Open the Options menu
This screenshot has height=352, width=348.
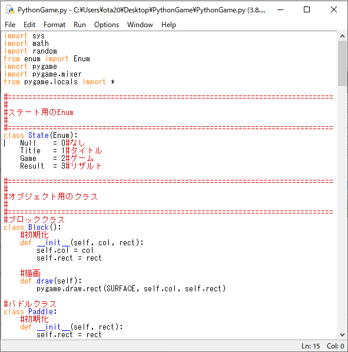click(x=107, y=25)
